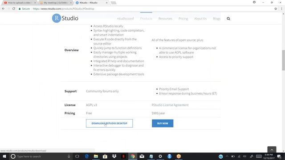Click the Cortana circle icon
This screenshot has height=160, width=285.
[x=13, y=156]
